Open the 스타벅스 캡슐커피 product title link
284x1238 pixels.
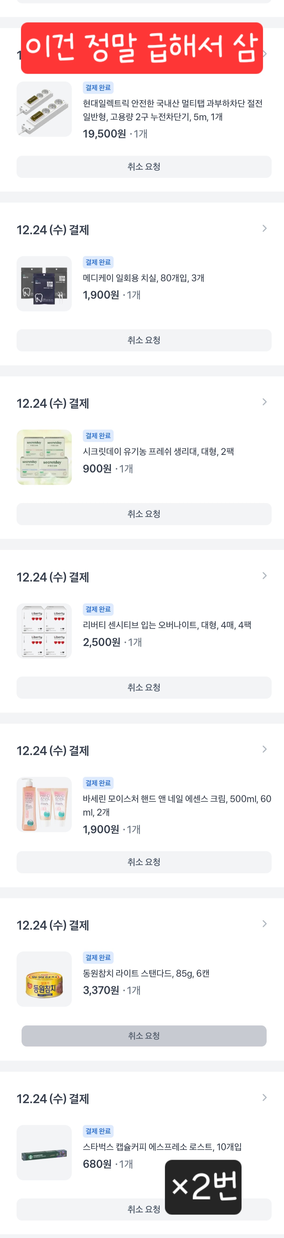[162, 1147]
